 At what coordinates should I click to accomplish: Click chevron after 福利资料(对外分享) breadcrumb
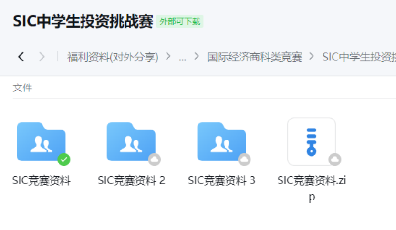pyautogui.click(x=168, y=56)
